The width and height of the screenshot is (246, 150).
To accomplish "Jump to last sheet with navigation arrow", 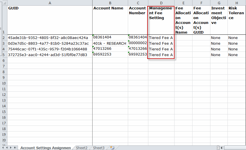I will [15, 148].
